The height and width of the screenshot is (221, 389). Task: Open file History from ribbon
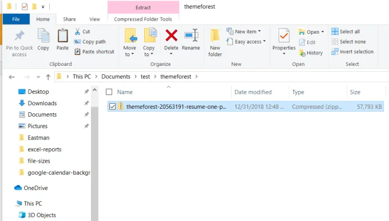(x=311, y=53)
